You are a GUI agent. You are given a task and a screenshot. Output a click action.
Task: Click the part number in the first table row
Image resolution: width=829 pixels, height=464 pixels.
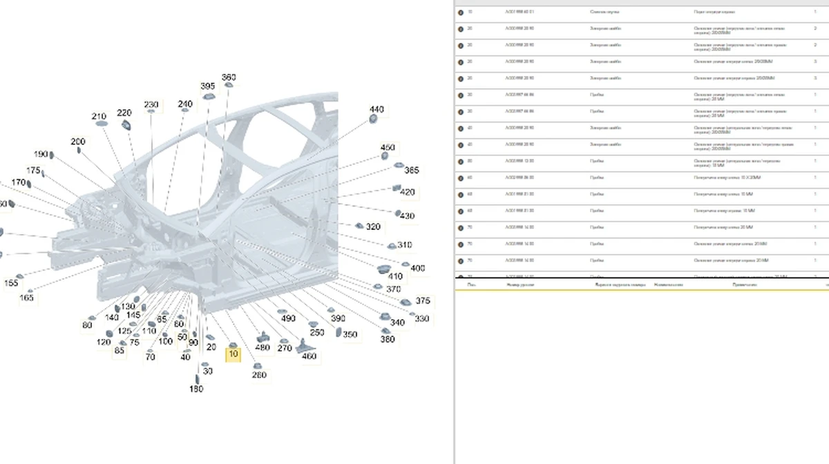[520, 12]
